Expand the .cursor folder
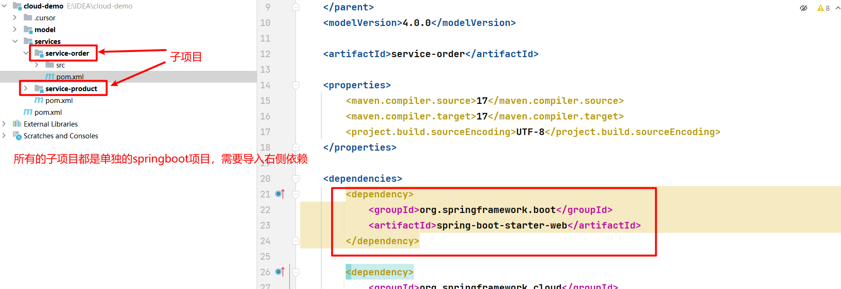Viewport: 841px width, 289px height. click(15, 17)
